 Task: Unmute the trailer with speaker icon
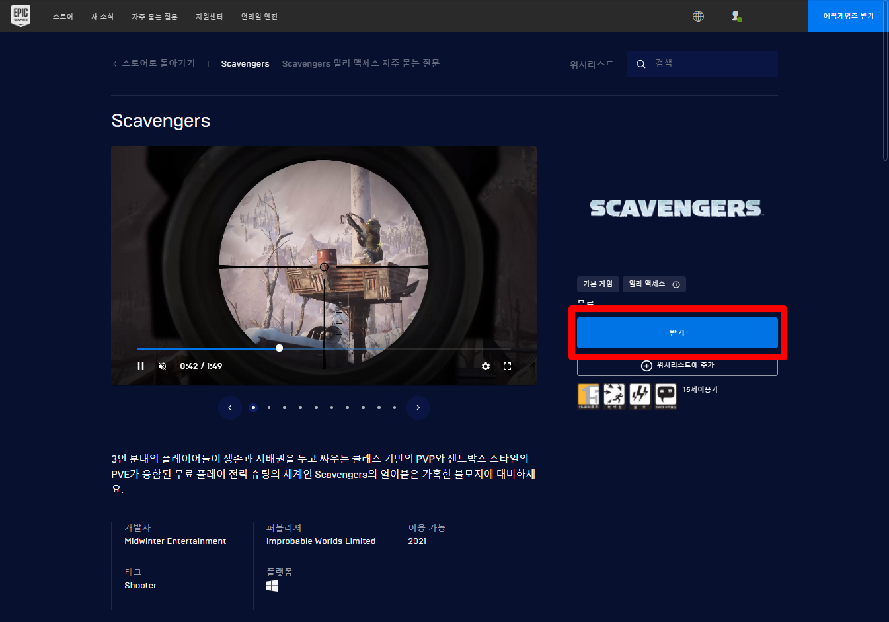click(x=162, y=366)
